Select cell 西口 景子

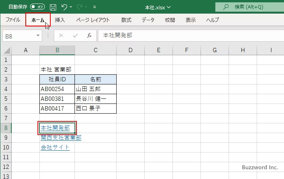96,109
